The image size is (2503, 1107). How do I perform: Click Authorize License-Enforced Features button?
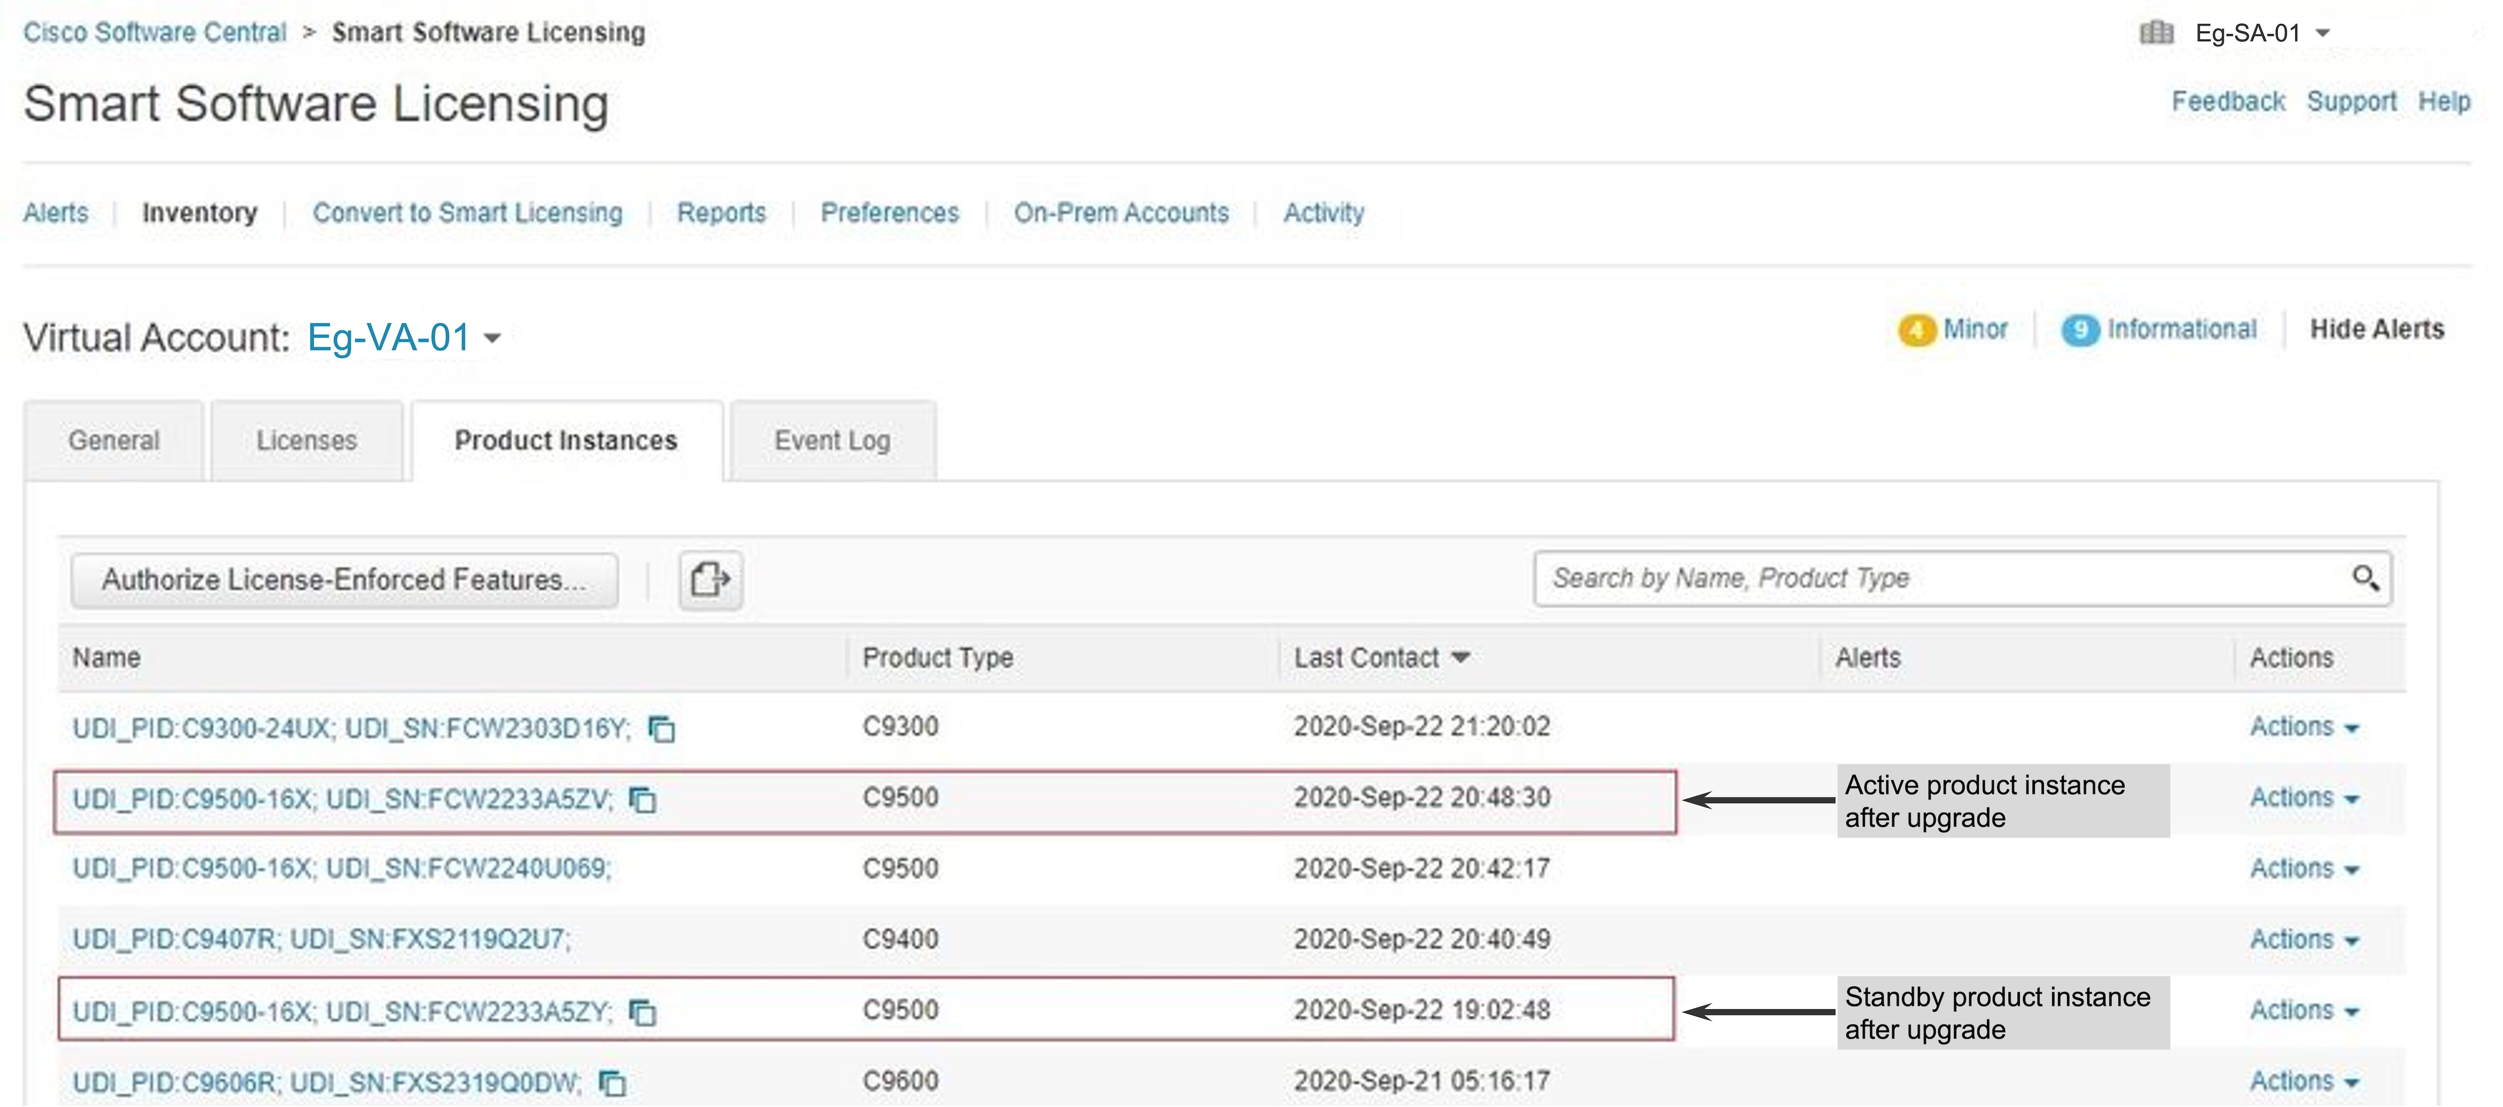click(344, 580)
